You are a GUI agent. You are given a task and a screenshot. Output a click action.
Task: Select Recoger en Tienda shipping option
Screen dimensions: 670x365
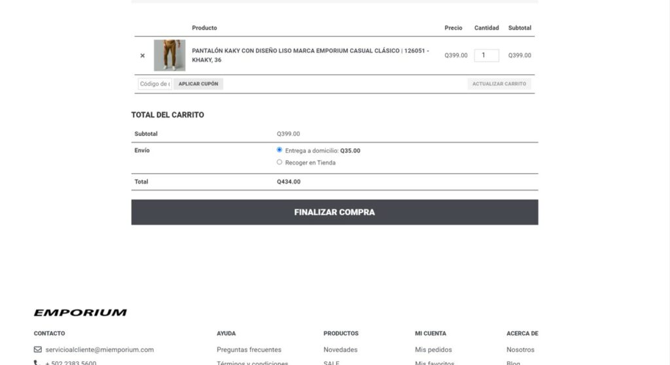pyautogui.click(x=279, y=162)
